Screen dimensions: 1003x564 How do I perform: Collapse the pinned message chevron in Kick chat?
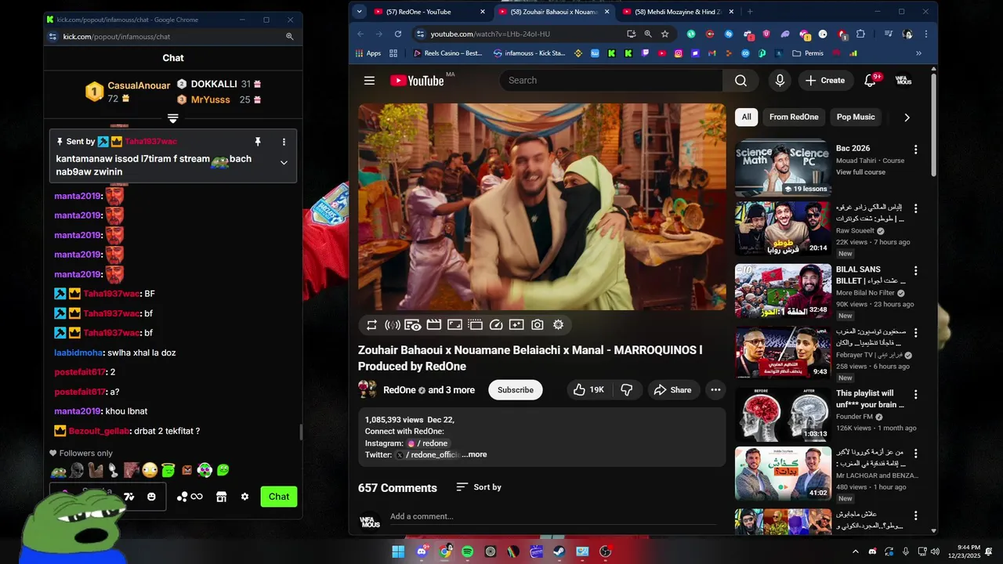(x=284, y=163)
